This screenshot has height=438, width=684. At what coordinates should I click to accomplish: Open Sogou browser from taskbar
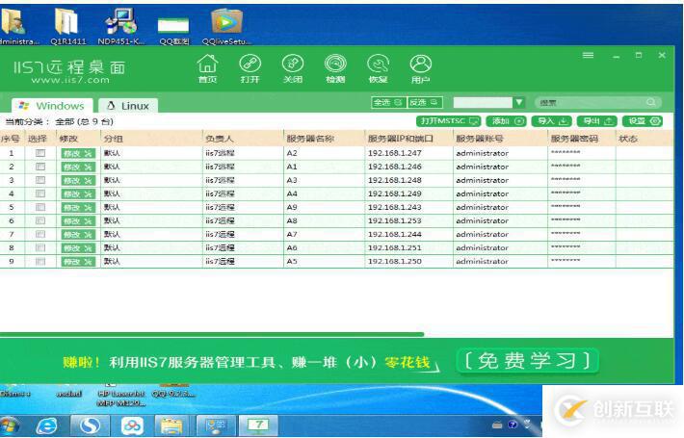point(90,425)
